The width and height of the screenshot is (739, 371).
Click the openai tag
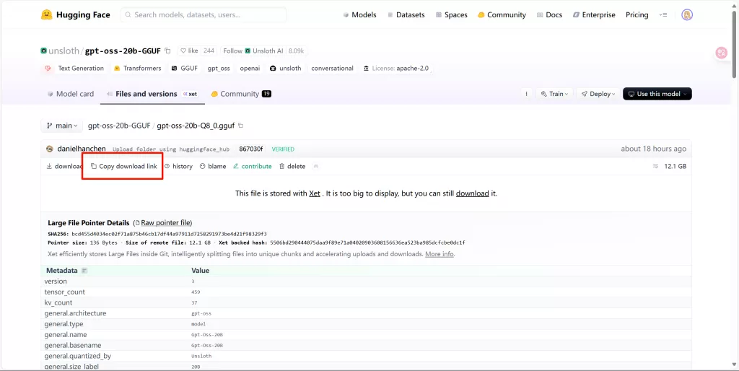[x=249, y=69]
